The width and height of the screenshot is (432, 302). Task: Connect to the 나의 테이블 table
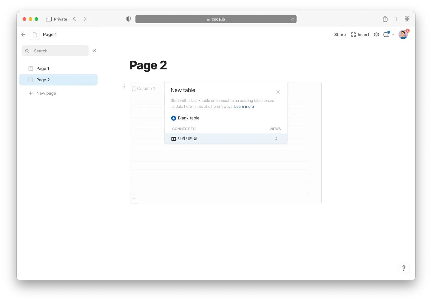click(226, 138)
